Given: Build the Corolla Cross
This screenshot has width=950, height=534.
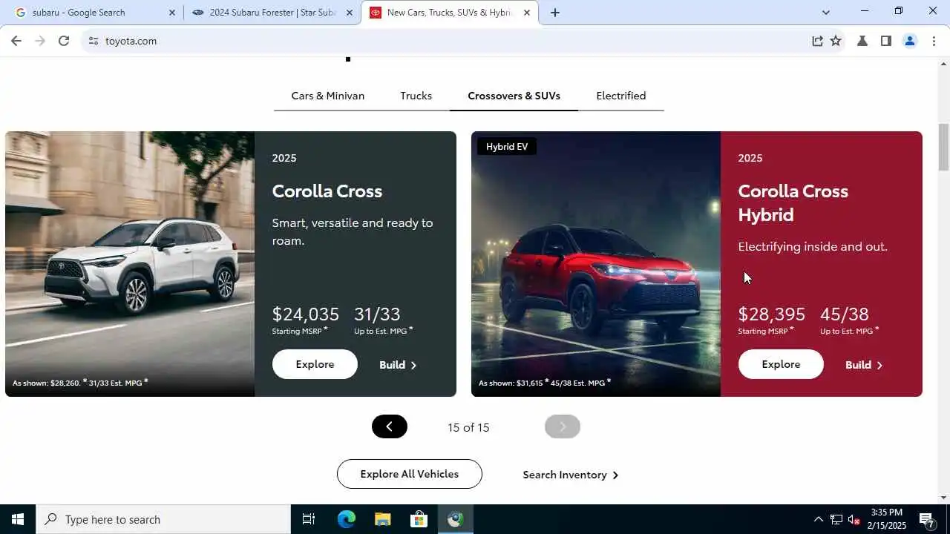Looking at the screenshot, I should pyautogui.click(x=398, y=365).
